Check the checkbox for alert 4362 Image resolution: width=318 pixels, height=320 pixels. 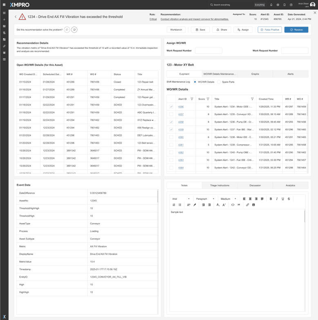[x=171, y=152]
